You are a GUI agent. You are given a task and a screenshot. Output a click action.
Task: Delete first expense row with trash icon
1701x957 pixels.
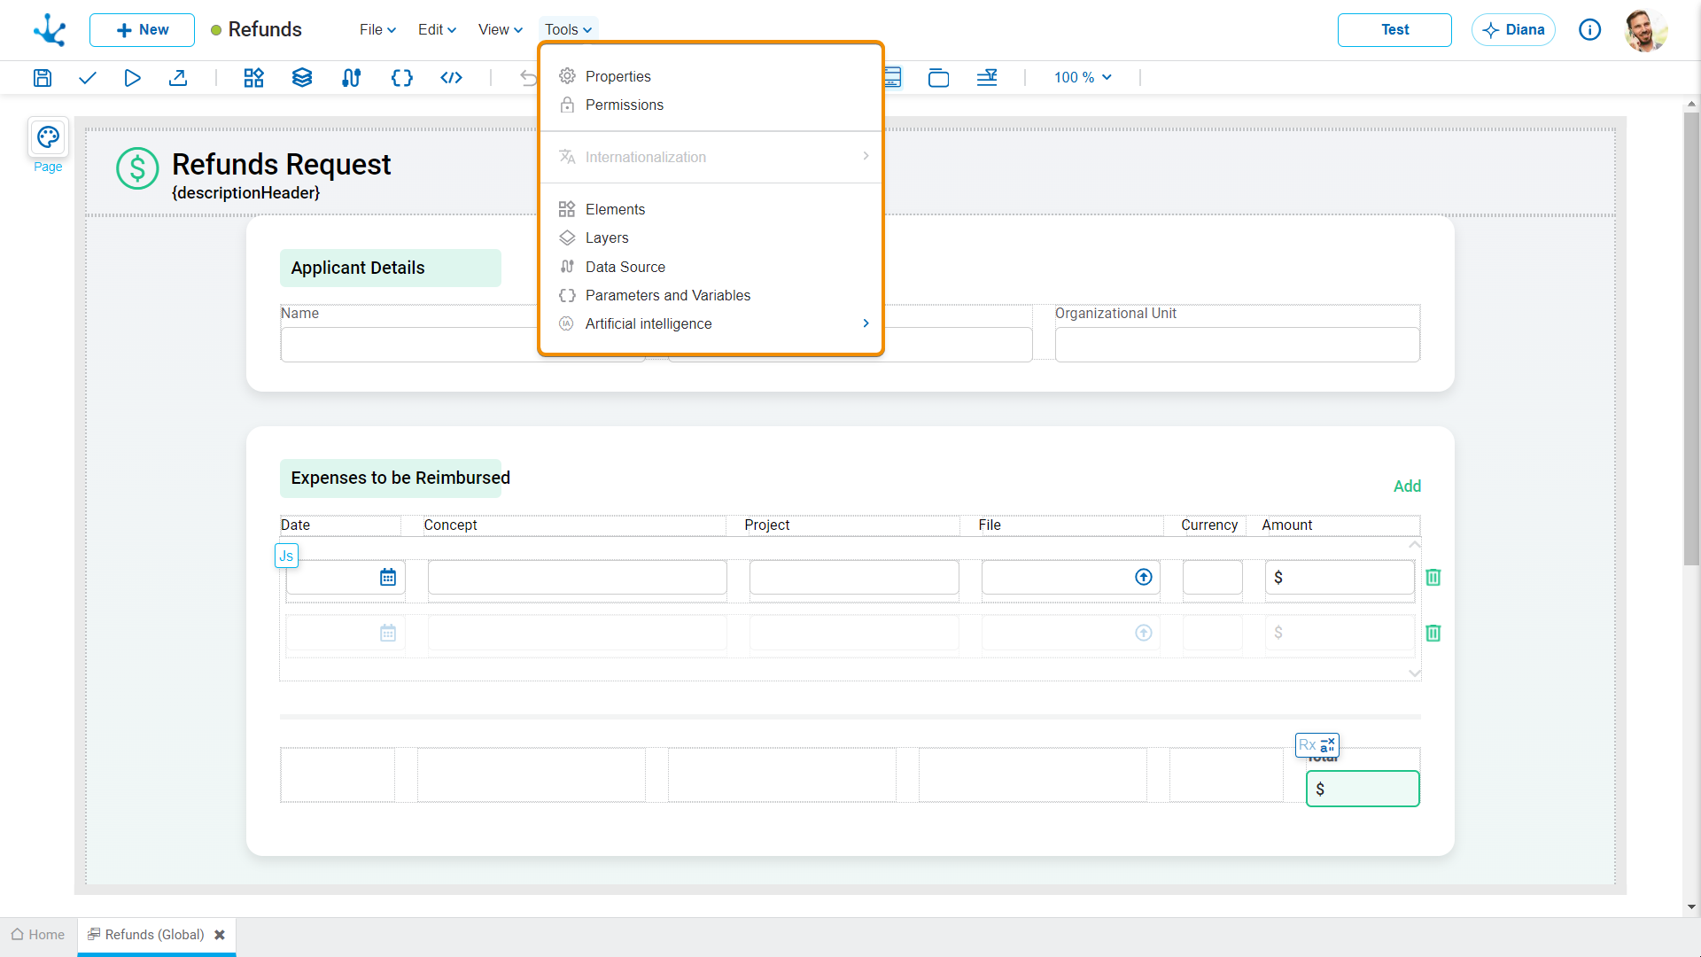[1433, 578]
